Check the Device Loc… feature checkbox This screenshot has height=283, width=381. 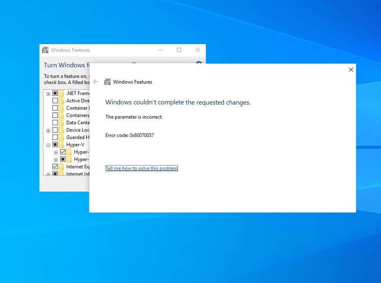tap(55, 130)
